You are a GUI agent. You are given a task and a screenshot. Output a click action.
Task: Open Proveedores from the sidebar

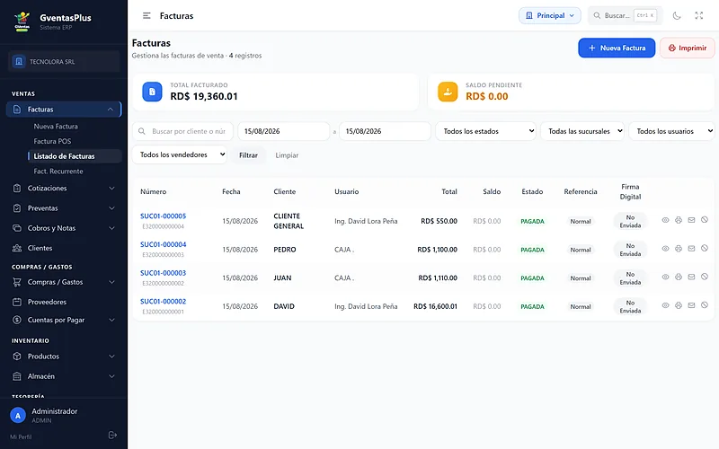(x=64, y=302)
